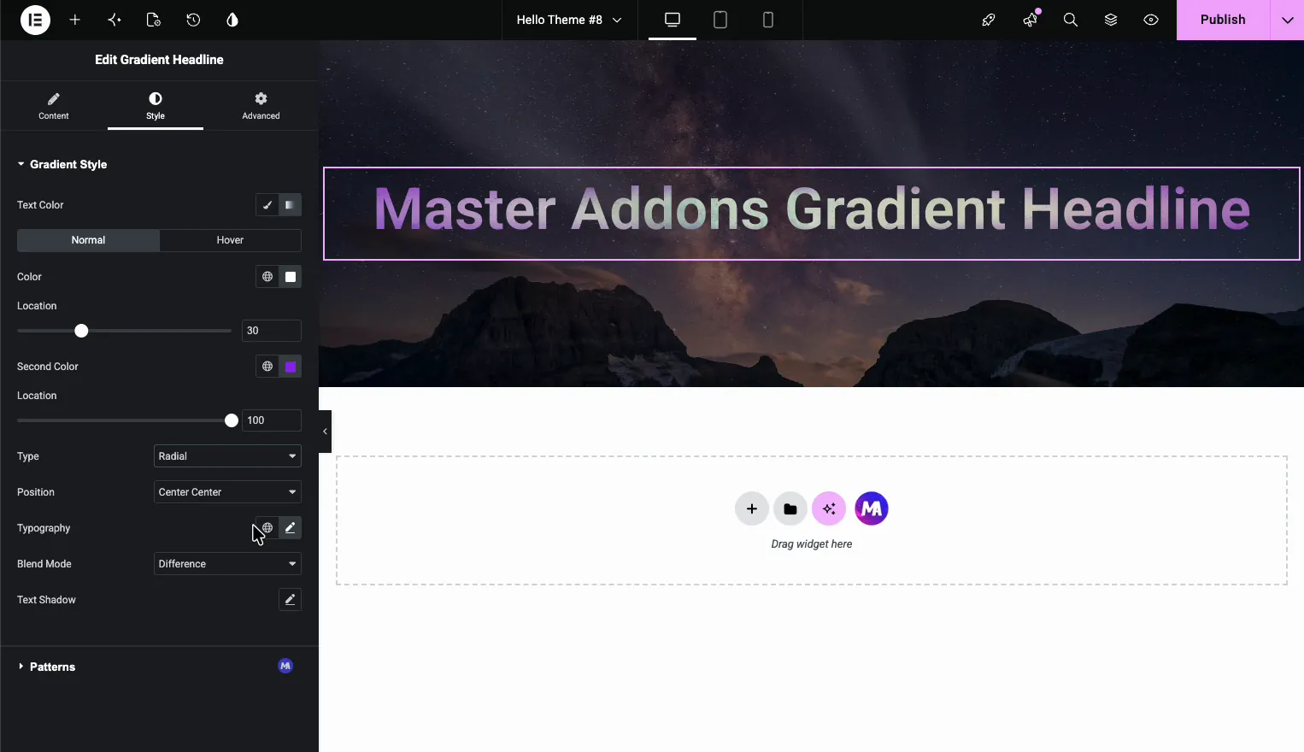Click the Master Addons library M button

[872, 509]
